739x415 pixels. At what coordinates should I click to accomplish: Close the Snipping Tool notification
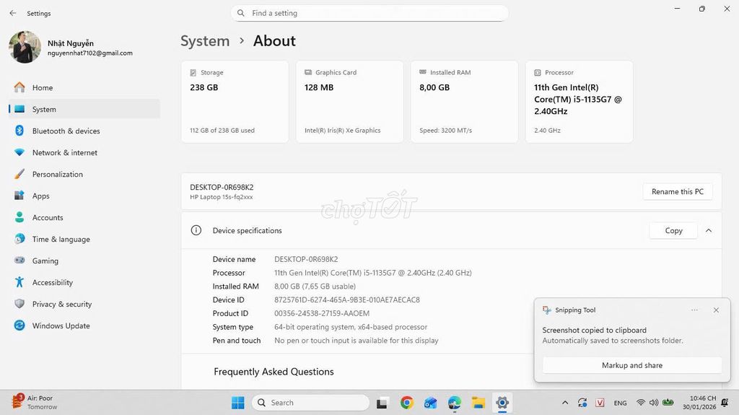coord(716,310)
